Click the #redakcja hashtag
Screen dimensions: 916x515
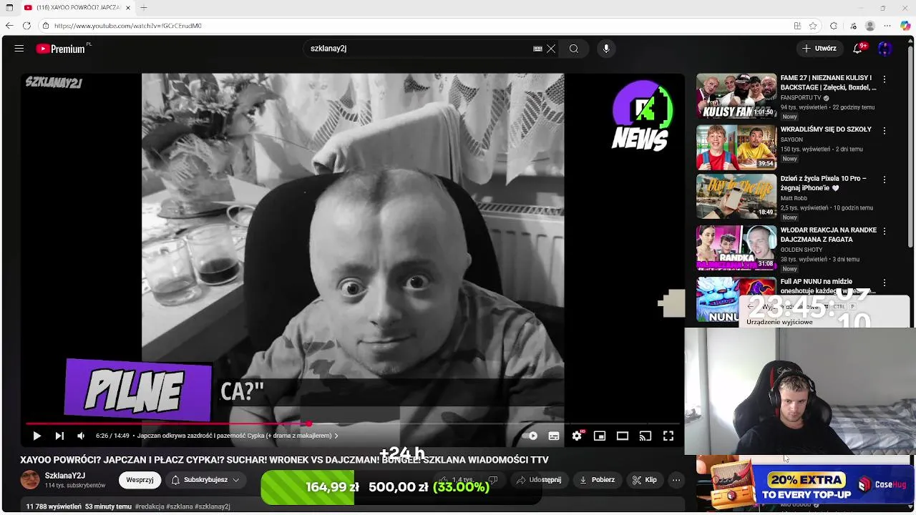(151, 506)
